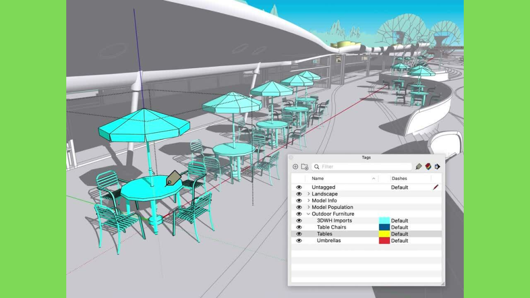530x298 pixels.
Task: Hide the Umbrellas tag
Action: point(299,241)
